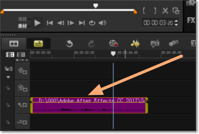Screen dimensions: 199x134
Task: Jump to end of the clip
Action: (82, 23)
